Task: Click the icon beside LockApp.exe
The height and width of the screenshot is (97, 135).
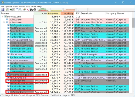Action: (x=8, y=63)
